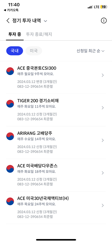Open TIGER 200 경기소비재 chevron

(103, 108)
